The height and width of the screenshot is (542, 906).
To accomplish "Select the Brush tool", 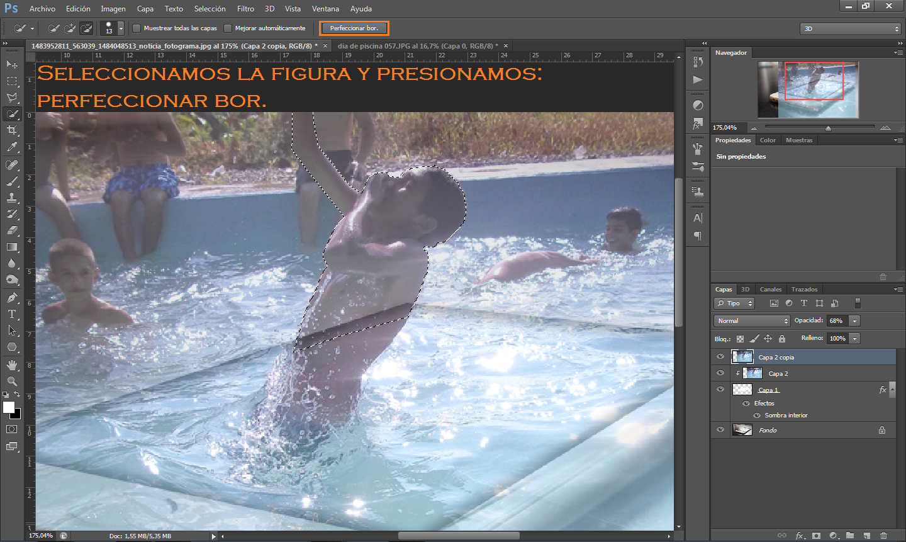I will click(12, 181).
